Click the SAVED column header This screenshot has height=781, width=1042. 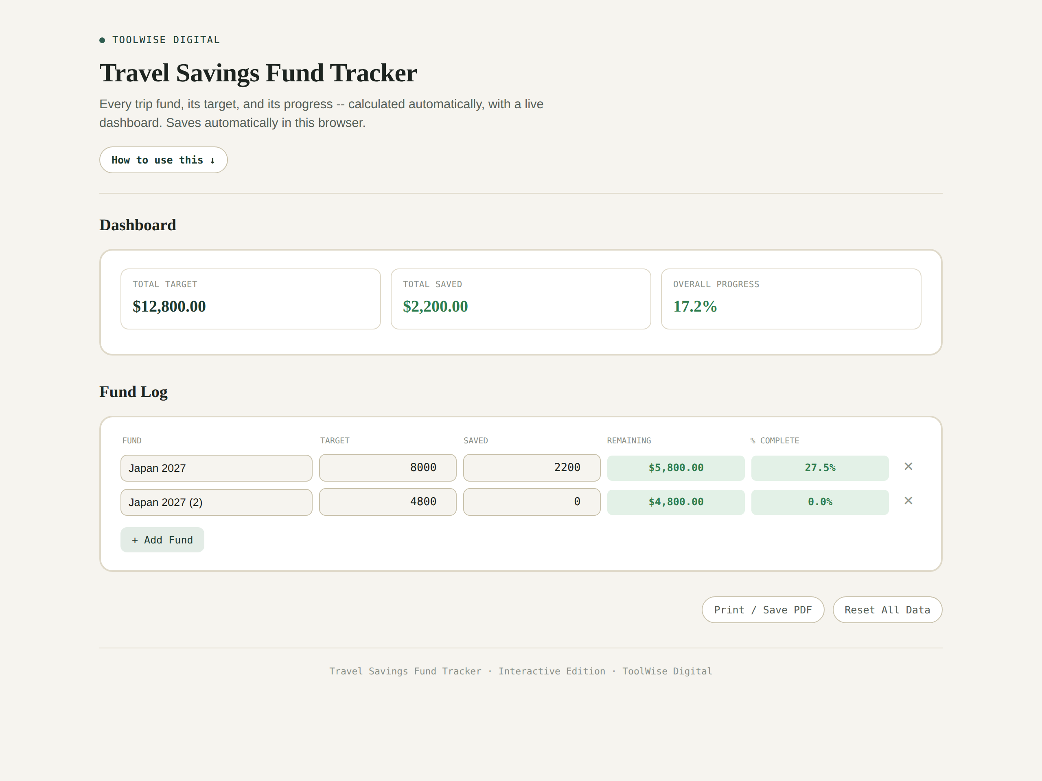tap(476, 441)
